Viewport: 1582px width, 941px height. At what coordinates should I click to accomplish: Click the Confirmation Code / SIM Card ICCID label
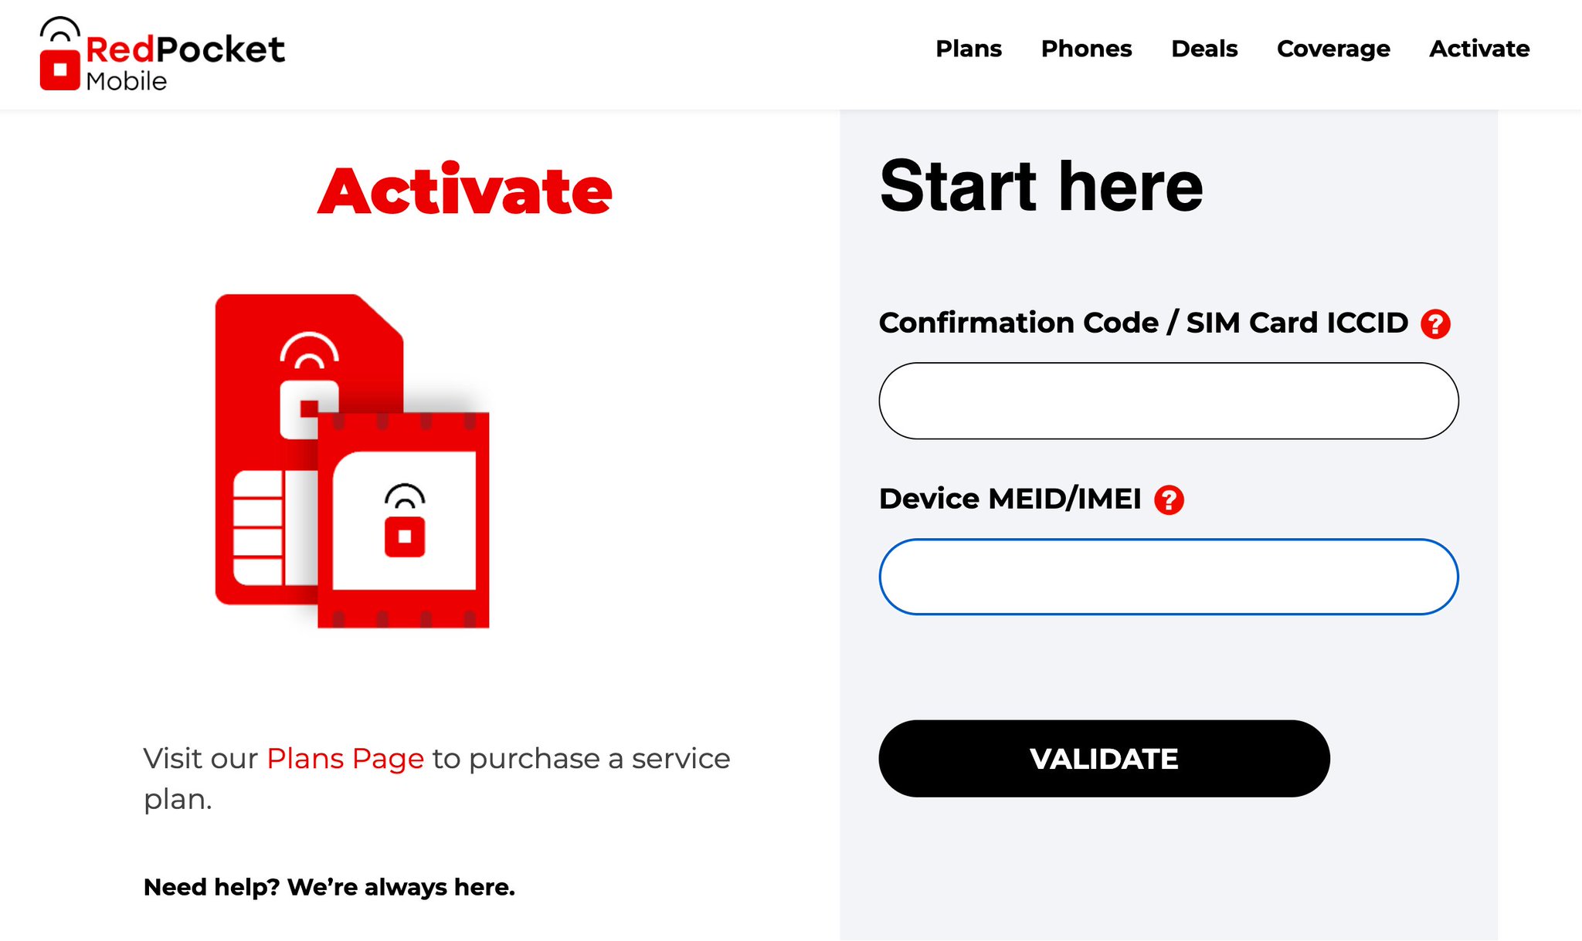coord(1143,323)
